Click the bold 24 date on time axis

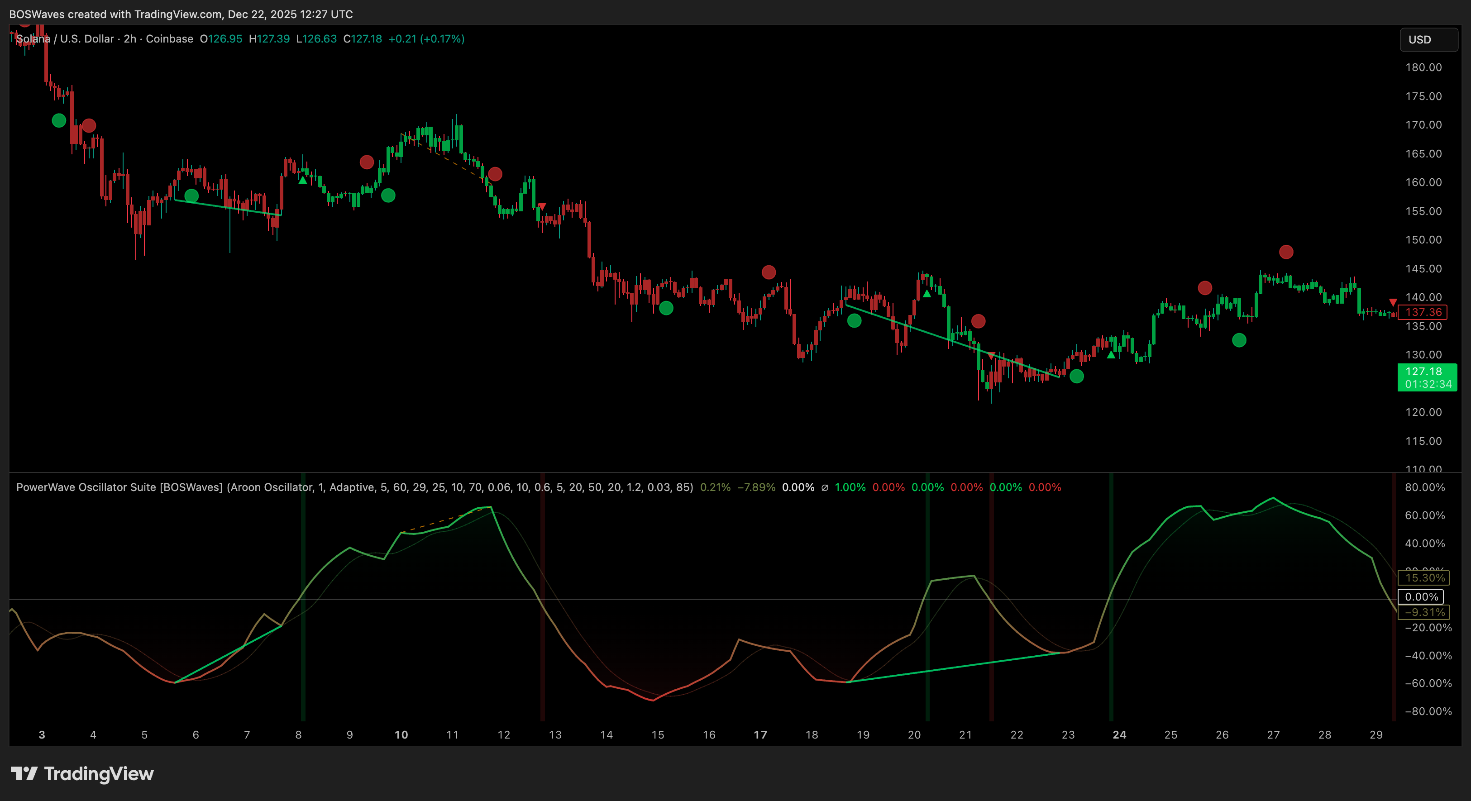pos(1119,735)
